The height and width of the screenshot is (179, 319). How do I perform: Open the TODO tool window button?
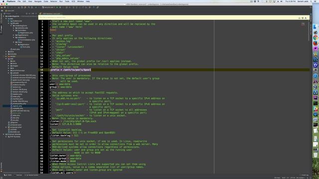pyautogui.click(x=8, y=175)
